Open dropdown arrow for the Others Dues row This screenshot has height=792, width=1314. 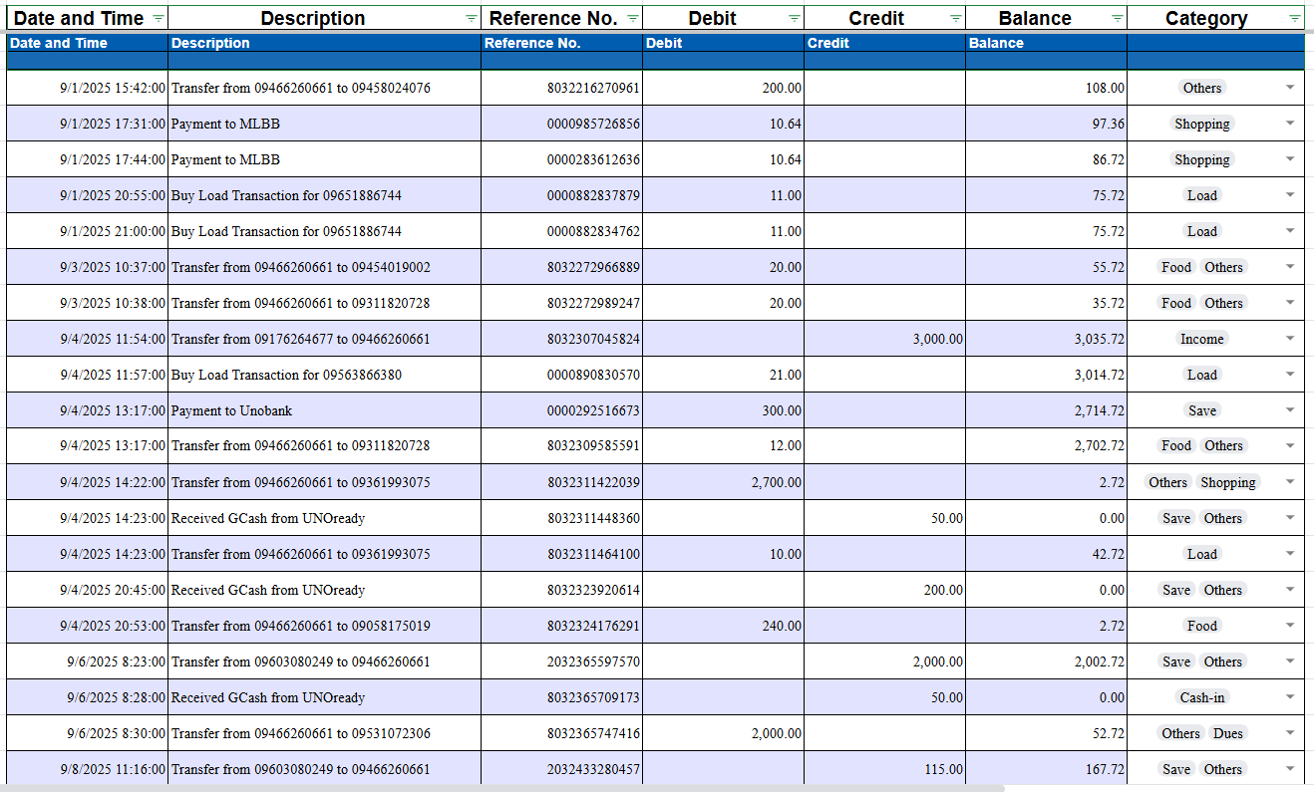click(x=1290, y=733)
